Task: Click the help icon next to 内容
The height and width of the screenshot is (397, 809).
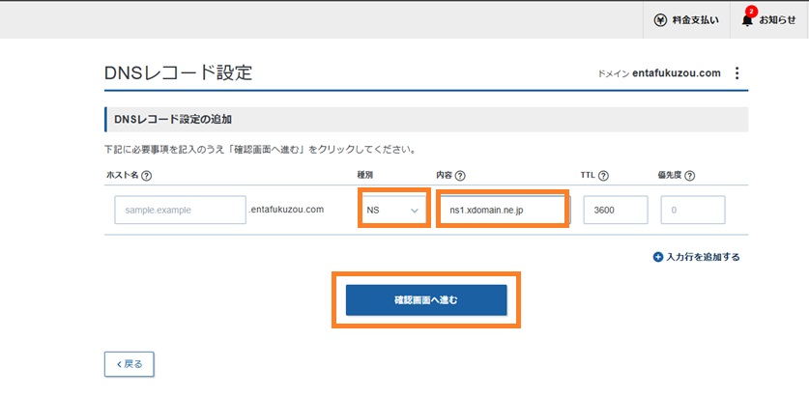Action: [x=460, y=176]
